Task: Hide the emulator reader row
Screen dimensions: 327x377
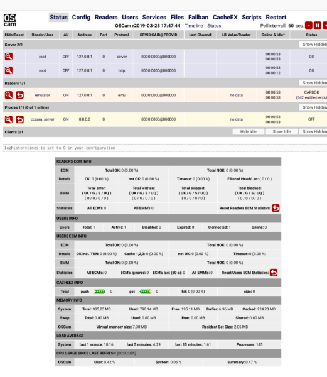Action: (x=9, y=95)
